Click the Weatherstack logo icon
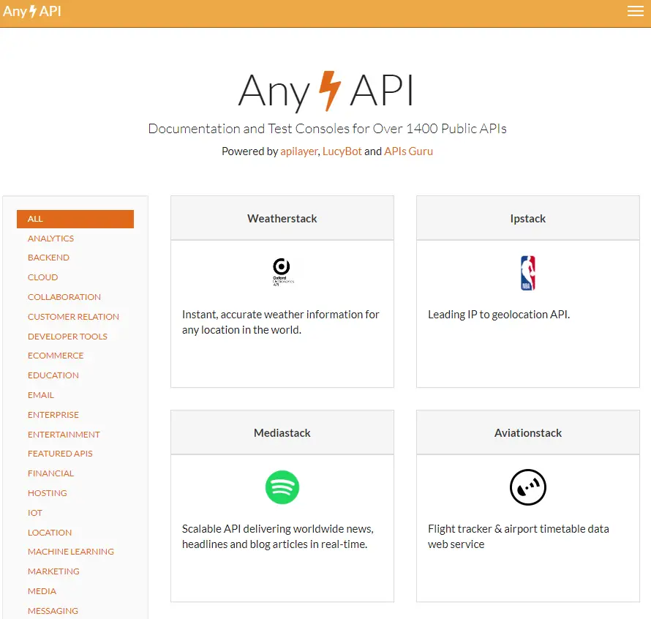Image resolution: width=651 pixels, height=619 pixels. [282, 271]
